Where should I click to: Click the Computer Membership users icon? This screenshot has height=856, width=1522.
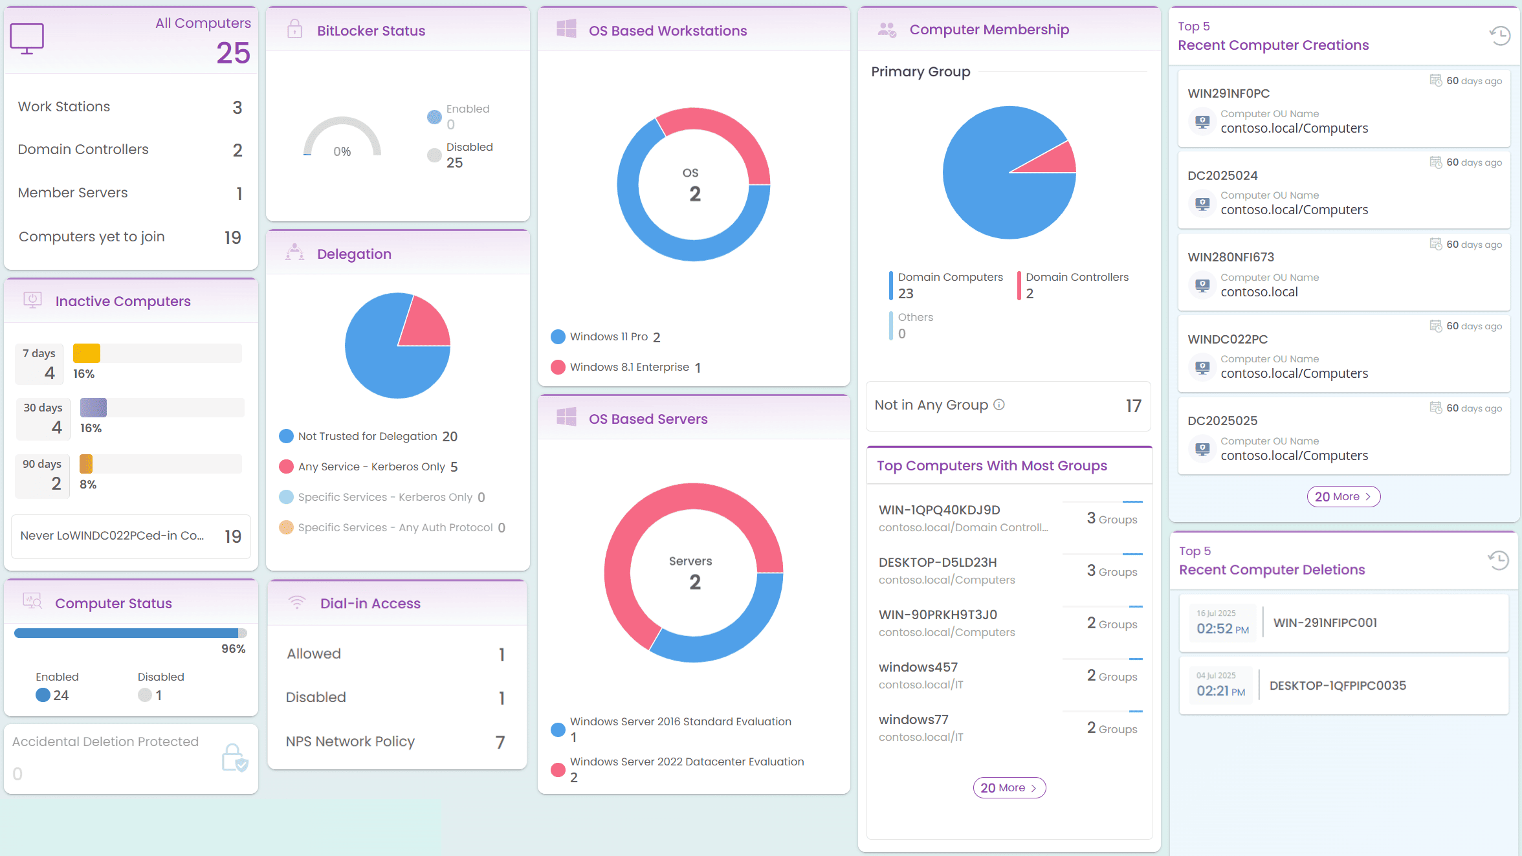click(x=887, y=29)
